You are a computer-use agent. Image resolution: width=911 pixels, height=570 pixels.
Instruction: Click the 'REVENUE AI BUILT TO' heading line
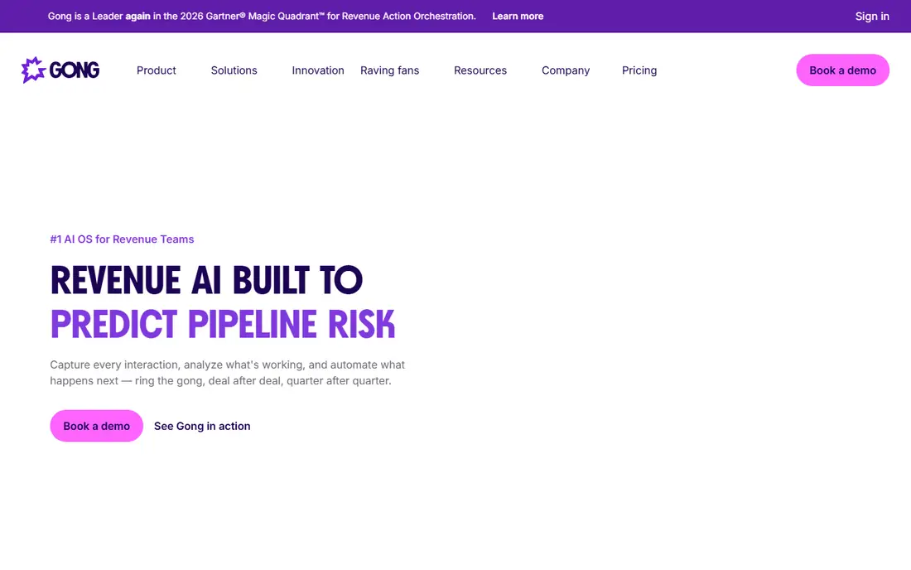[x=207, y=280]
